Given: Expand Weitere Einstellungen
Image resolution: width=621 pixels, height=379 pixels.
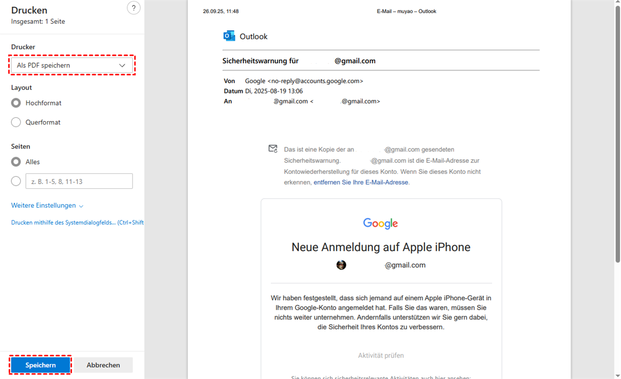Looking at the screenshot, I should pos(47,205).
